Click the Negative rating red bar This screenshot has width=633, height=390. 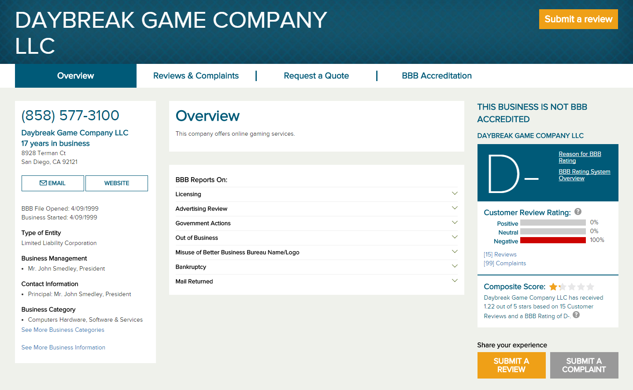(553, 240)
